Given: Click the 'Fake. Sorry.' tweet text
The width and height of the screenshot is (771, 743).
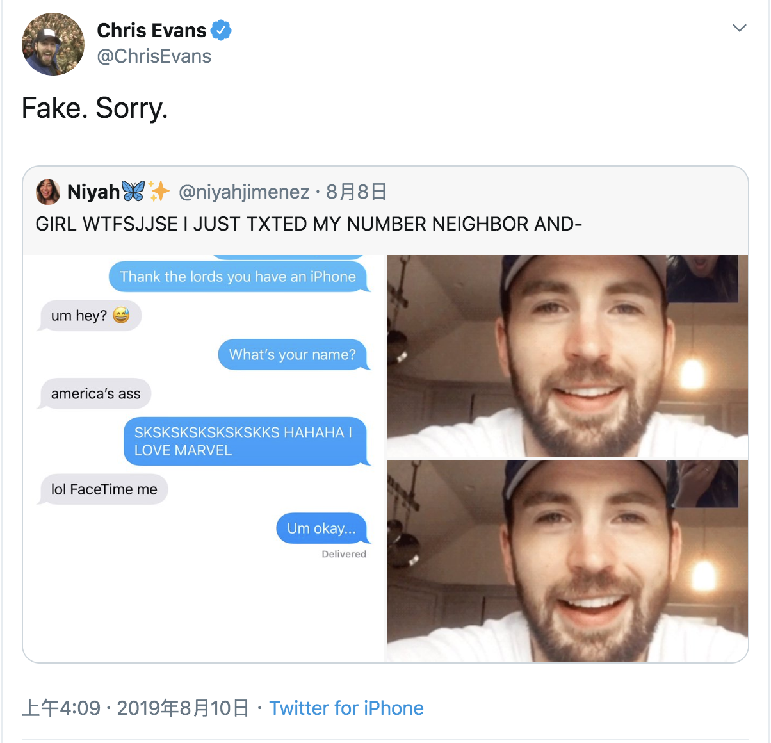Looking at the screenshot, I should click(95, 108).
